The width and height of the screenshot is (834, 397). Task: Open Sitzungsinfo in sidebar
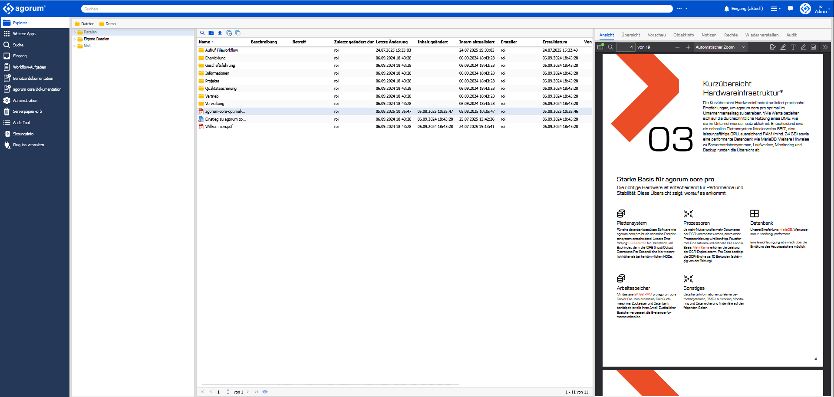35,134
